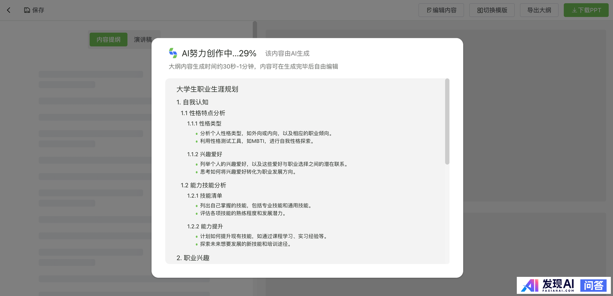The width and height of the screenshot is (613, 296).
Task: Click the left panel scrollbar behind dialog
Action: 255,29
